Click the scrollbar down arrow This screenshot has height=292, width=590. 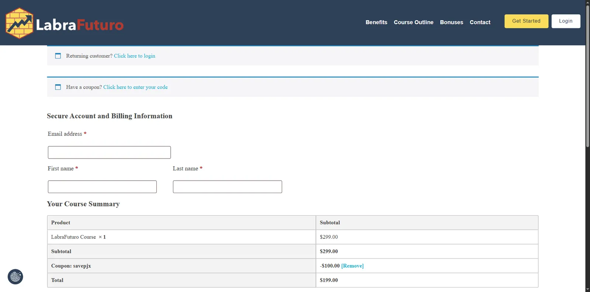click(587, 289)
